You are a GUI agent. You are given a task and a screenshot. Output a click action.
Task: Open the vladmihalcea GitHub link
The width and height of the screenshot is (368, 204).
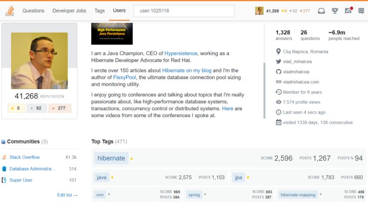coord(296,72)
